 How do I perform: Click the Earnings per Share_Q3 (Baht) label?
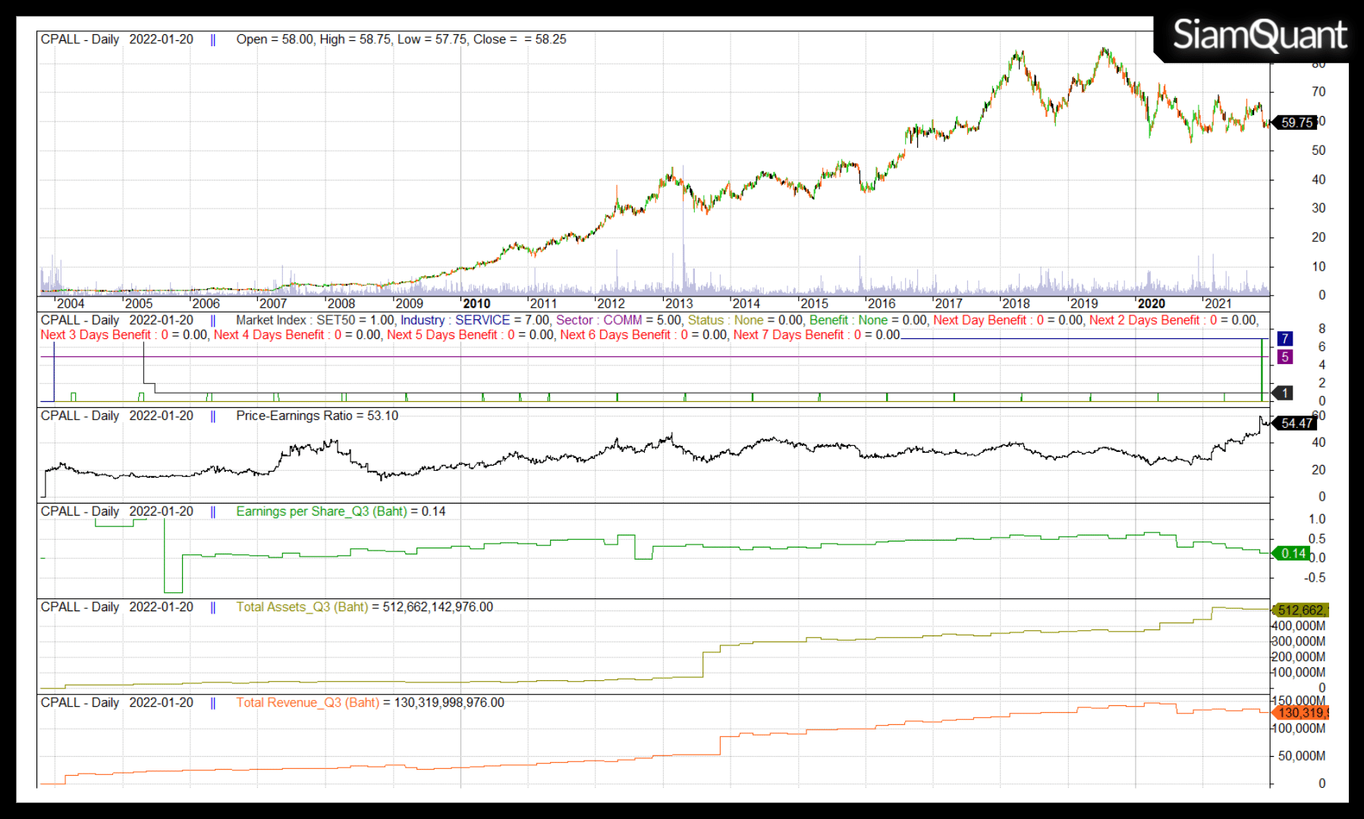[x=322, y=511]
